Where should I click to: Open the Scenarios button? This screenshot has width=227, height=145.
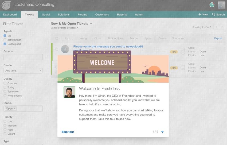(x=178, y=38)
